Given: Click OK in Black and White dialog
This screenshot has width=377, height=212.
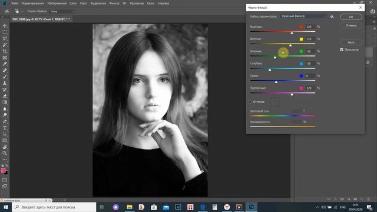Looking at the screenshot, I should [x=351, y=17].
